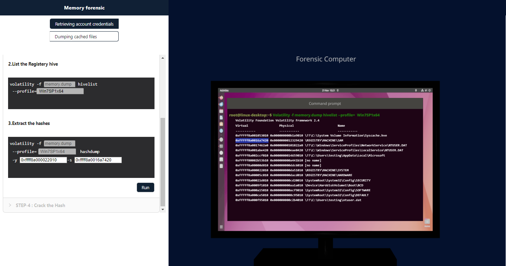Click the power icon in the top bar

point(429,91)
